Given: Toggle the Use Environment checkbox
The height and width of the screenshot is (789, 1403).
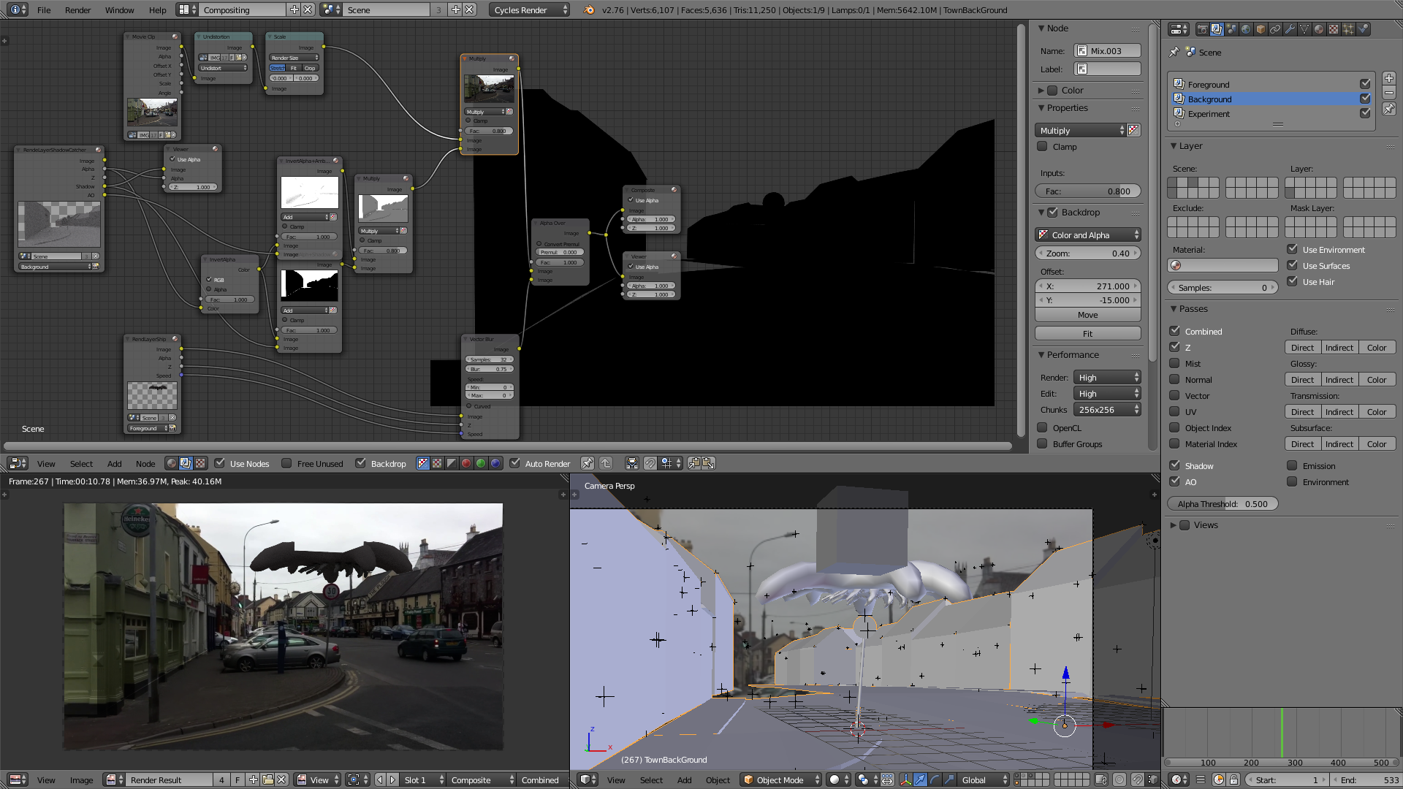Looking at the screenshot, I should tap(1292, 250).
